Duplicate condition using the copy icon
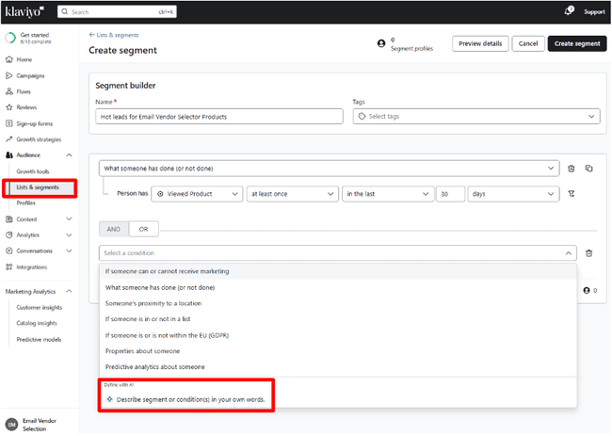The image size is (612, 436). (588, 169)
